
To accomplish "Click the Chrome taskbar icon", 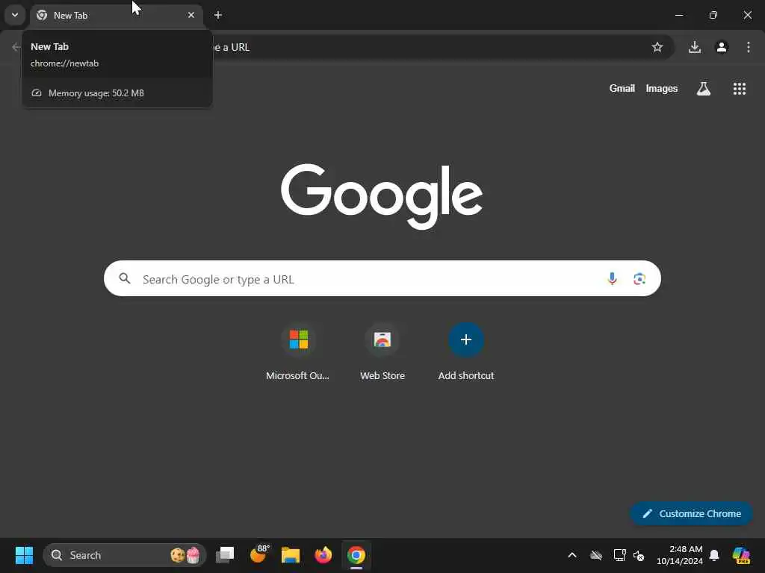I will (x=356, y=555).
